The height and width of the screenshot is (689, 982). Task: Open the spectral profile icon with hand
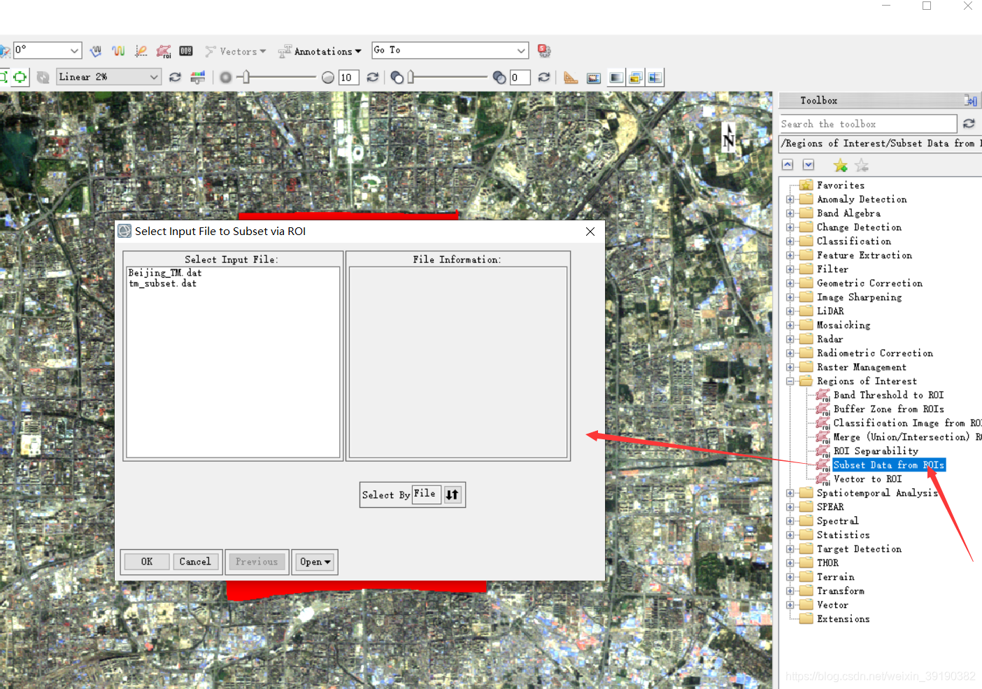click(96, 51)
